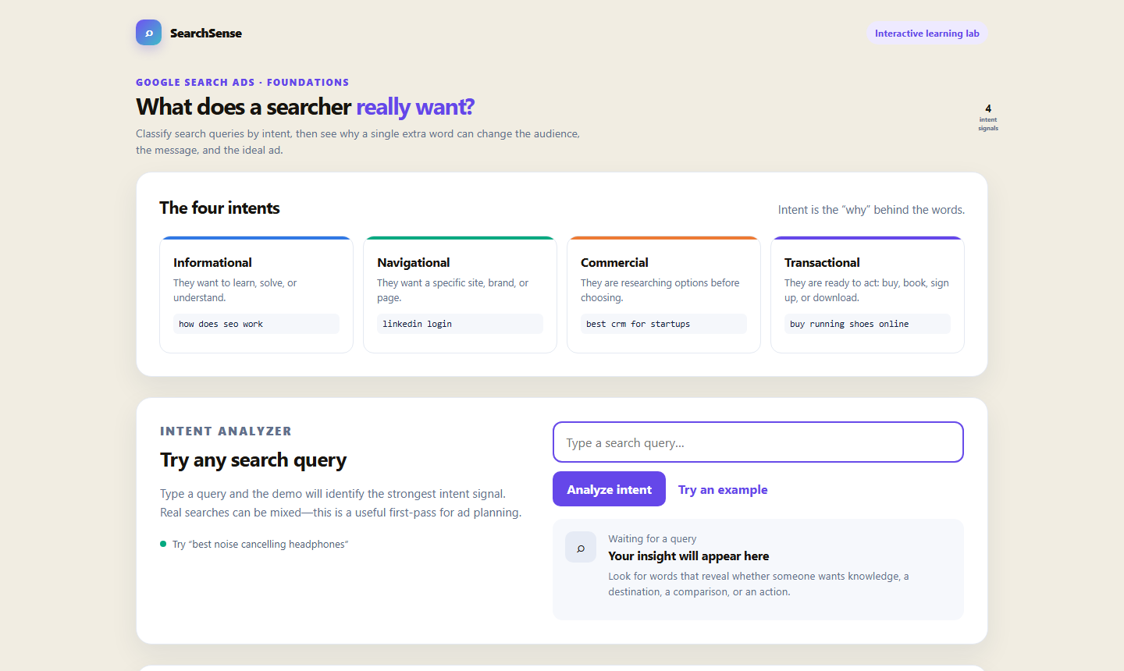Click the 'buy running shoes online' example chip
This screenshot has height=671, width=1124.
(x=867, y=324)
